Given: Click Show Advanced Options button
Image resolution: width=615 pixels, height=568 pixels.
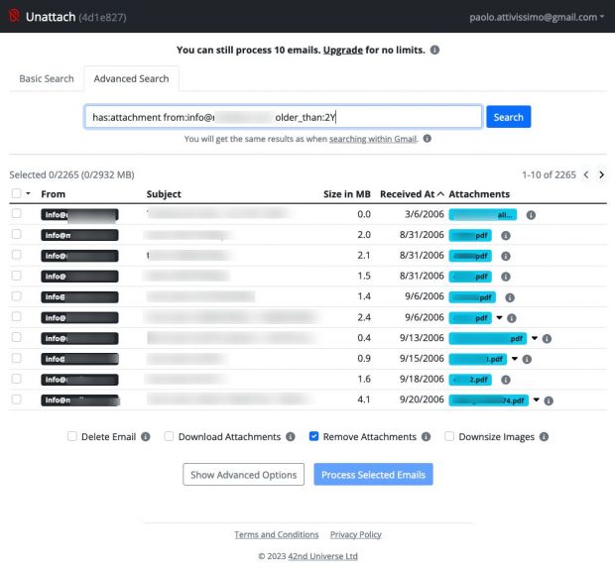Looking at the screenshot, I should tap(244, 474).
